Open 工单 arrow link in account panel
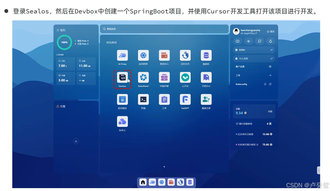The width and height of the screenshot is (330, 191). (x=270, y=76)
